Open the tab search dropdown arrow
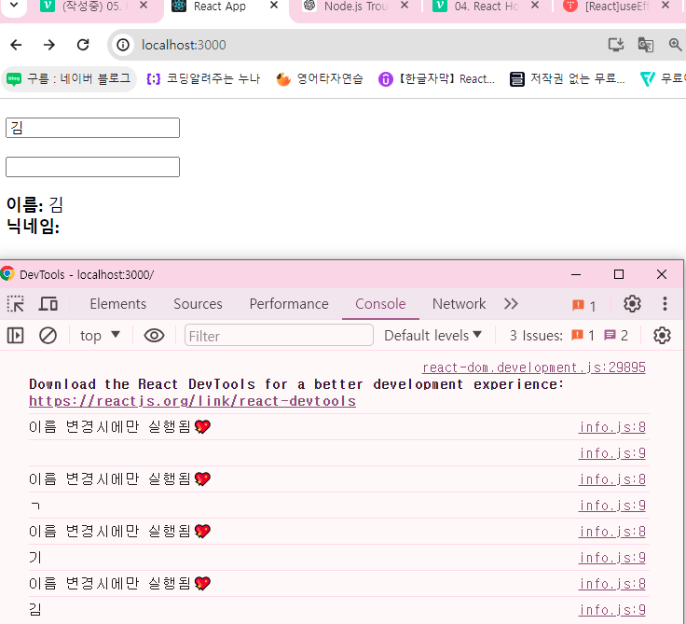 (14, 6)
